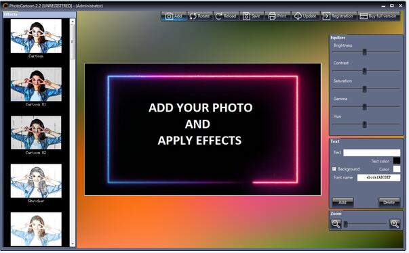Focus the Text input field
This screenshot has width=409, height=253.
[x=372, y=153]
